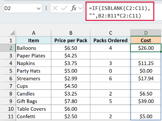Select the 'Cups' cell
The image size is (162, 121).
click(x=33, y=86)
